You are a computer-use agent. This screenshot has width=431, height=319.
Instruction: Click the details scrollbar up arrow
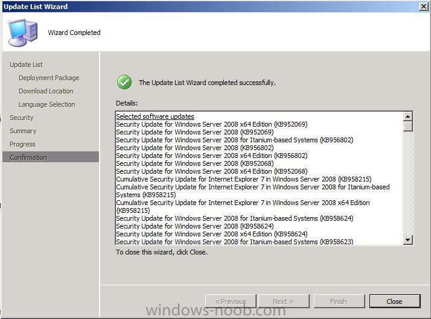point(408,116)
